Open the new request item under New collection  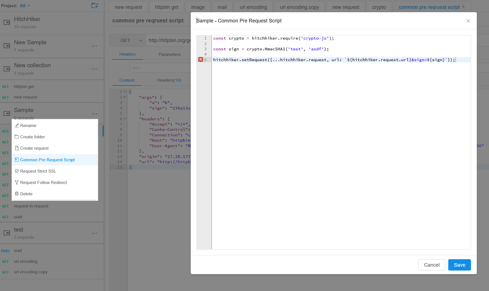tap(52, 97)
